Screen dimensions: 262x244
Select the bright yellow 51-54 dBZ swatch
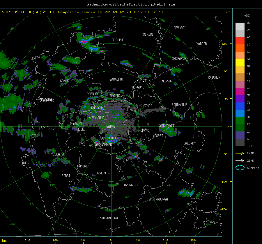[x=240, y=62]
